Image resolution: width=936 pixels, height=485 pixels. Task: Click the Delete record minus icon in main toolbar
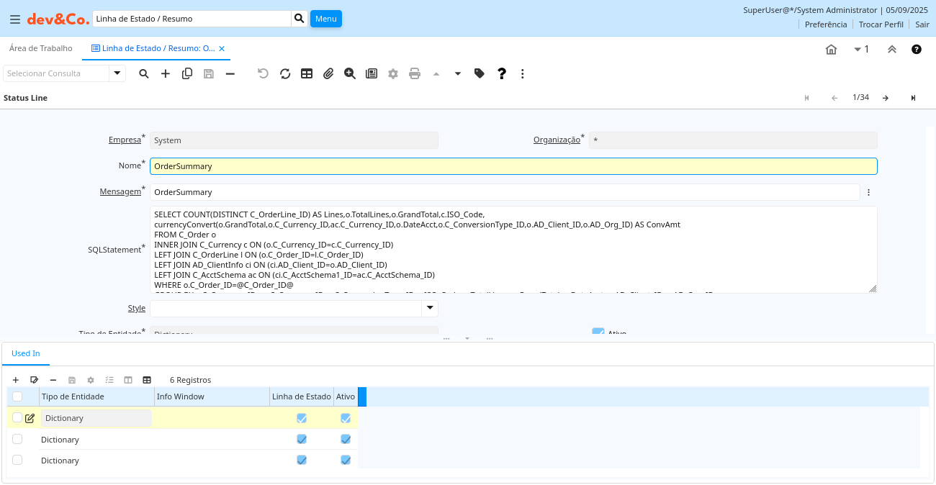coord(230,73)
